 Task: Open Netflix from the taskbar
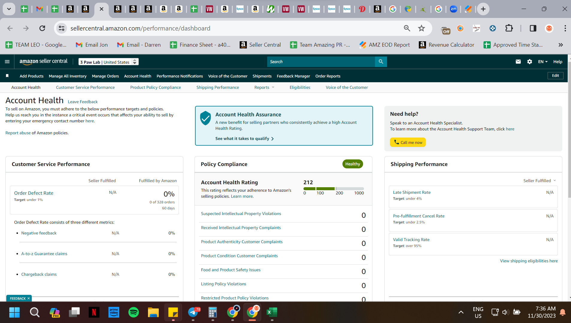(x=94, y=313)
